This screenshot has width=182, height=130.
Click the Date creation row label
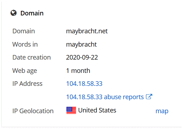tap(31, 57)
